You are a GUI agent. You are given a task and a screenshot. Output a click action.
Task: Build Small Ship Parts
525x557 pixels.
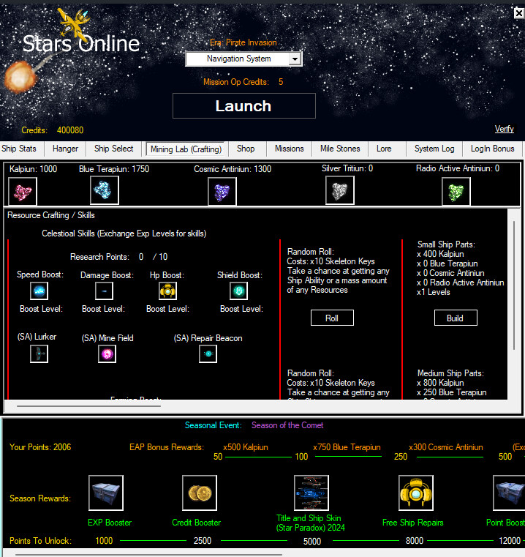(455, 318)
